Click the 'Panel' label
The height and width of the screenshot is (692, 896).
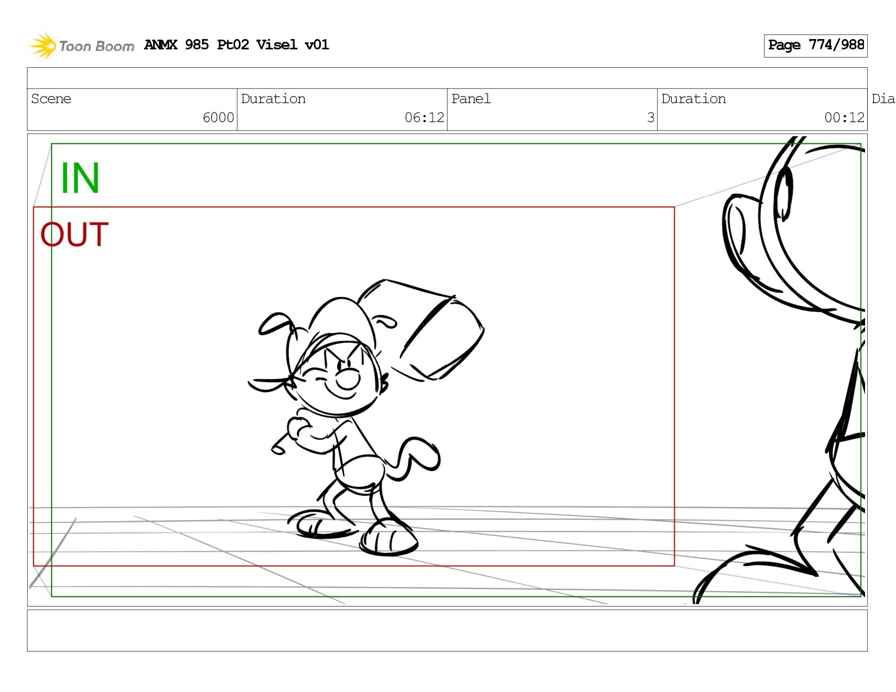click(x=471, y=99)
